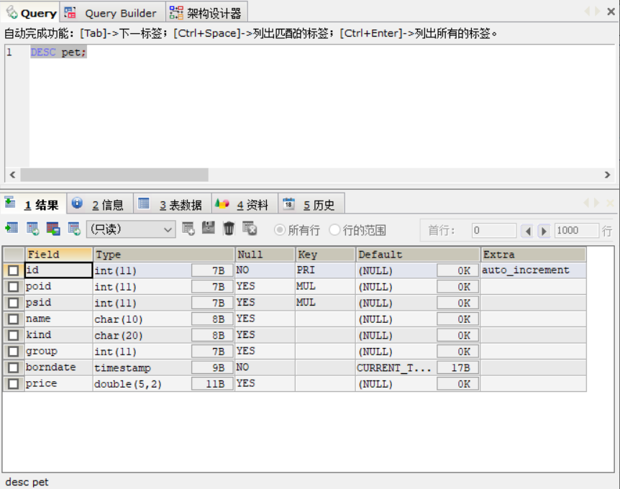Click the kind field cell
620x489 pixels.
[59, 335]
